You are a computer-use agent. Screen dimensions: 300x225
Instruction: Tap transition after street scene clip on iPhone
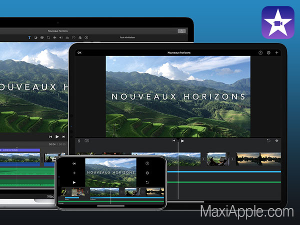(x=87, y=192)
